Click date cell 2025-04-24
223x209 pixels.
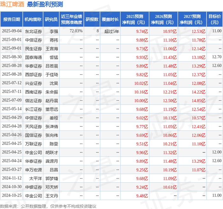[x=12, y=161]
